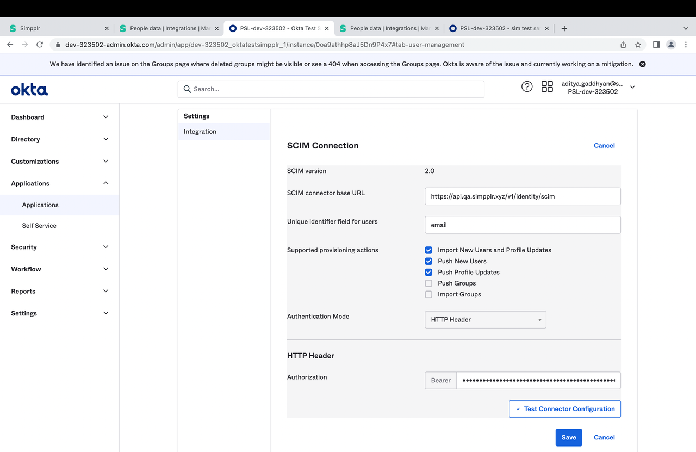Open the Authentication Mode dropdown
Viewport: 696px width, 452px height.
[x=484, y=319]
